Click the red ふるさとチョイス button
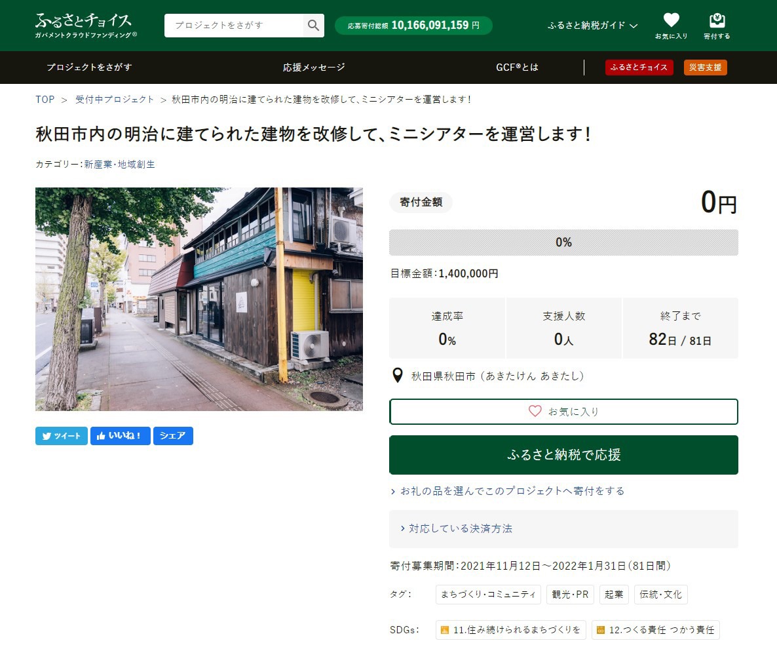777x649 pixels. click(639, 68)
